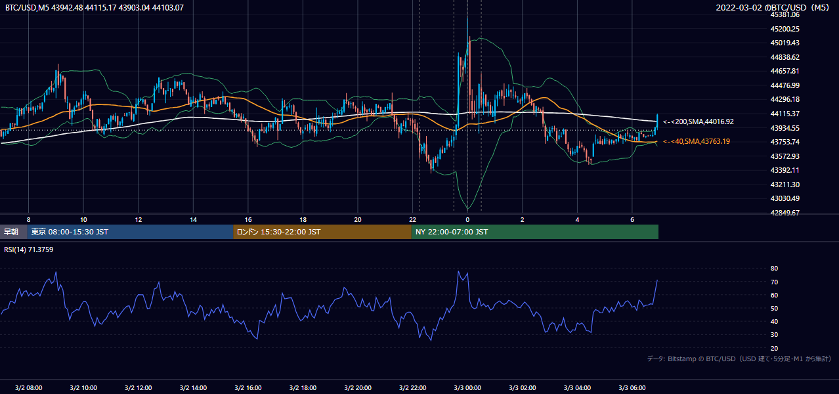Click the 3/2 14:00 time label
The image size is (839, 394).
pos(193,387)
